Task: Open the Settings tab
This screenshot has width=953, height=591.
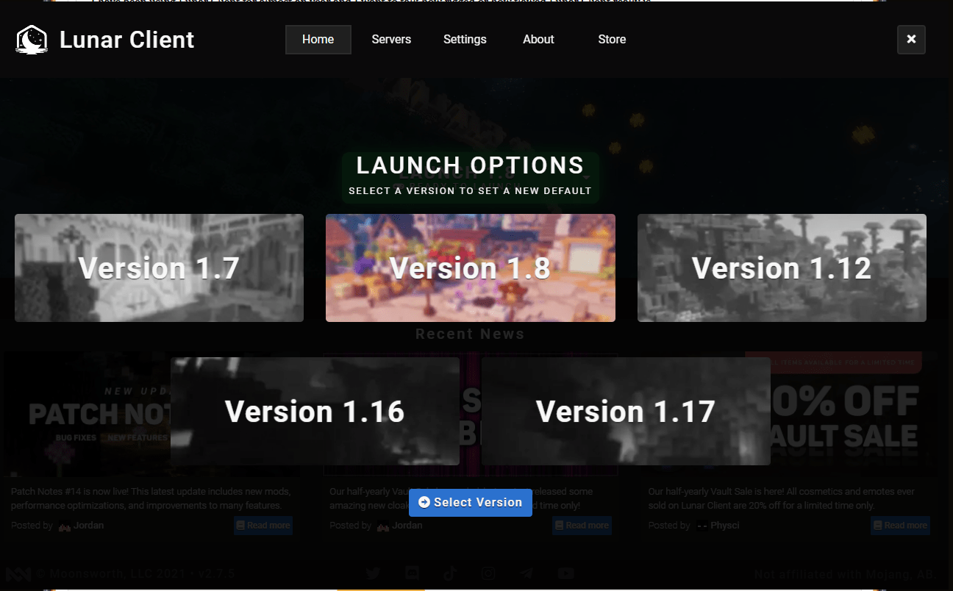Action: (x=465, y=40)
